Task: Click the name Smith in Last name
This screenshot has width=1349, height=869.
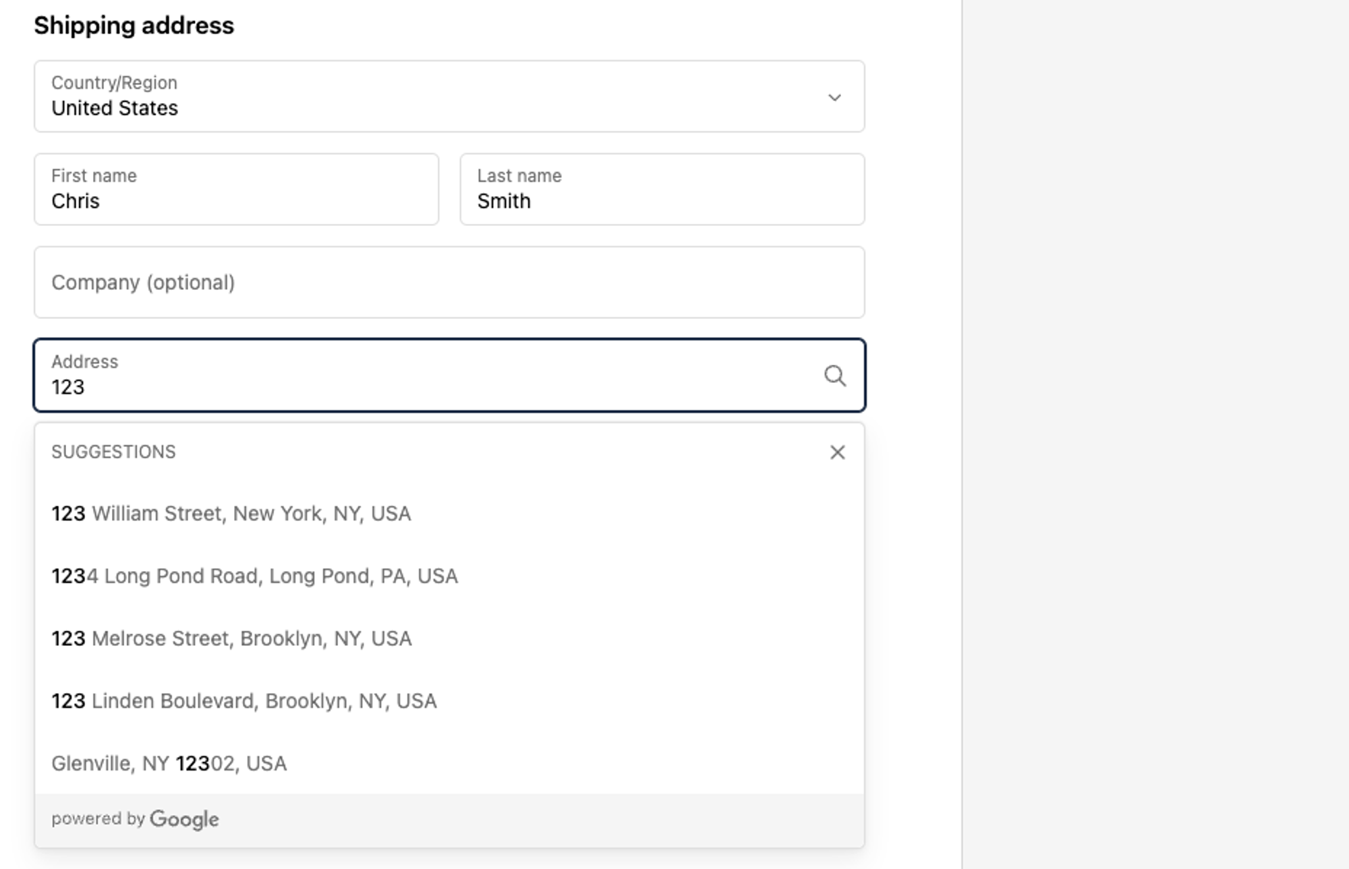Action: pyautogui.click(x=504, y=202)
